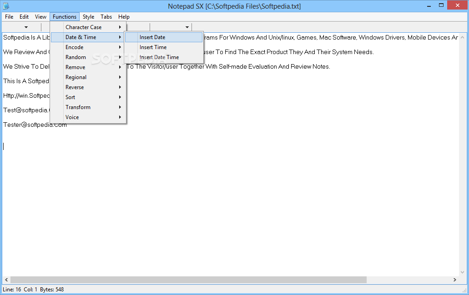Minimize the Notepad SX window
Viewport: 469px width, 295px height.
429,5
